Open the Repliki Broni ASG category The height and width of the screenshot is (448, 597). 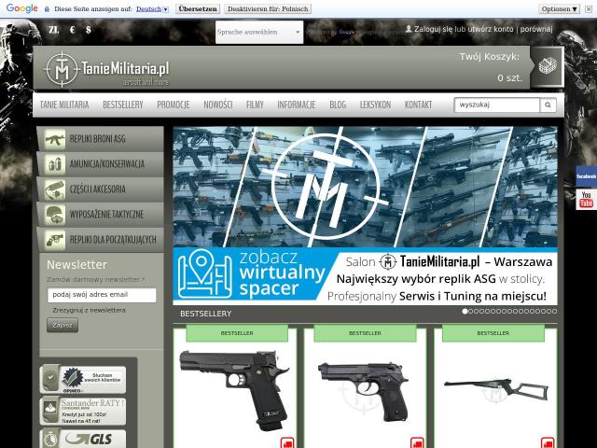pyautogui.click(x=101, y=139)
